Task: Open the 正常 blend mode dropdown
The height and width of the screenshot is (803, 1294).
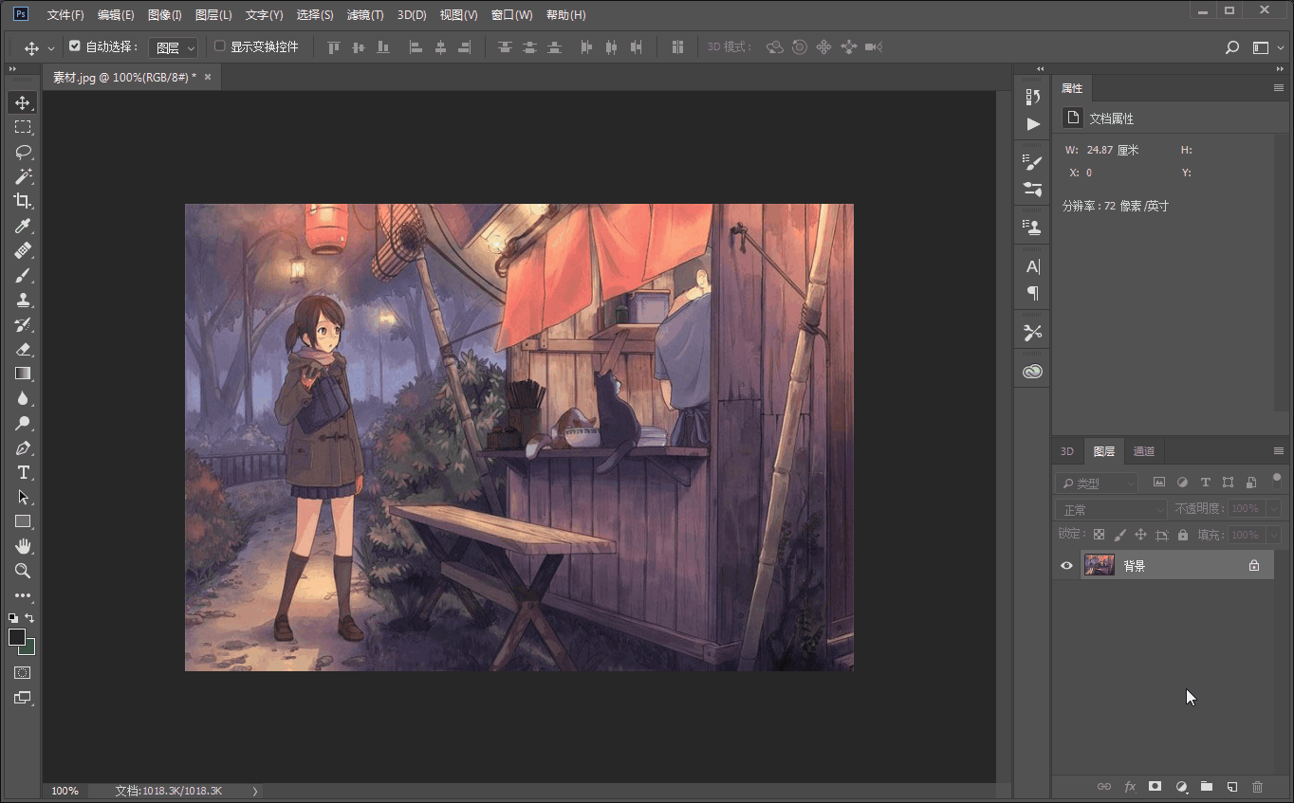Action: point(1111,510)
